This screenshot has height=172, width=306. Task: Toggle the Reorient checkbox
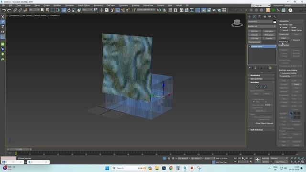[292, 40]
